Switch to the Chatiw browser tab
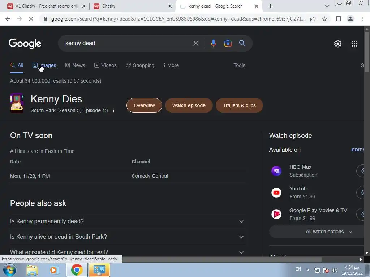Viewport: 370px width, 277px height. pos(132,6)
